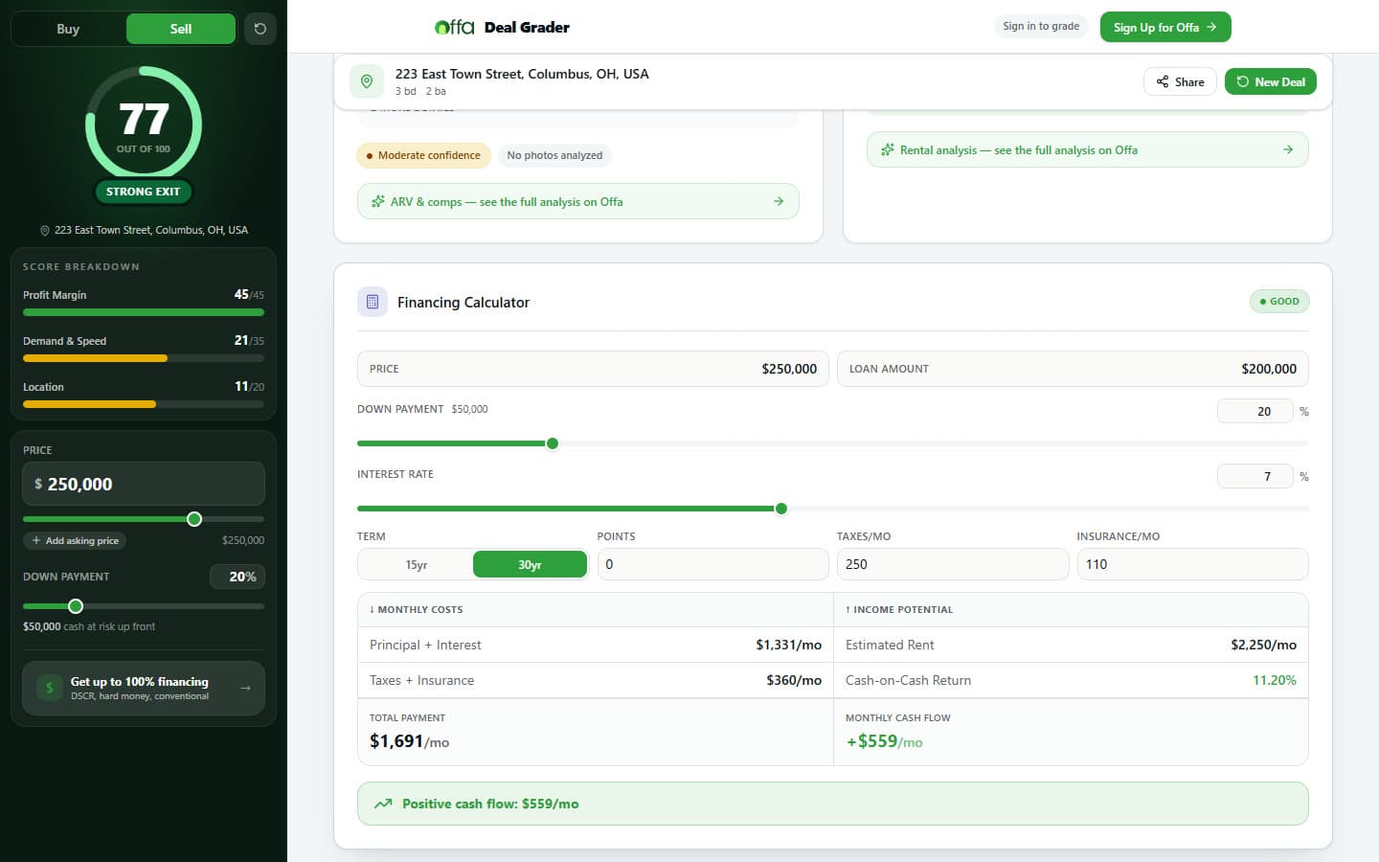Click the STRONG EXIT badge

pos(144,192)
